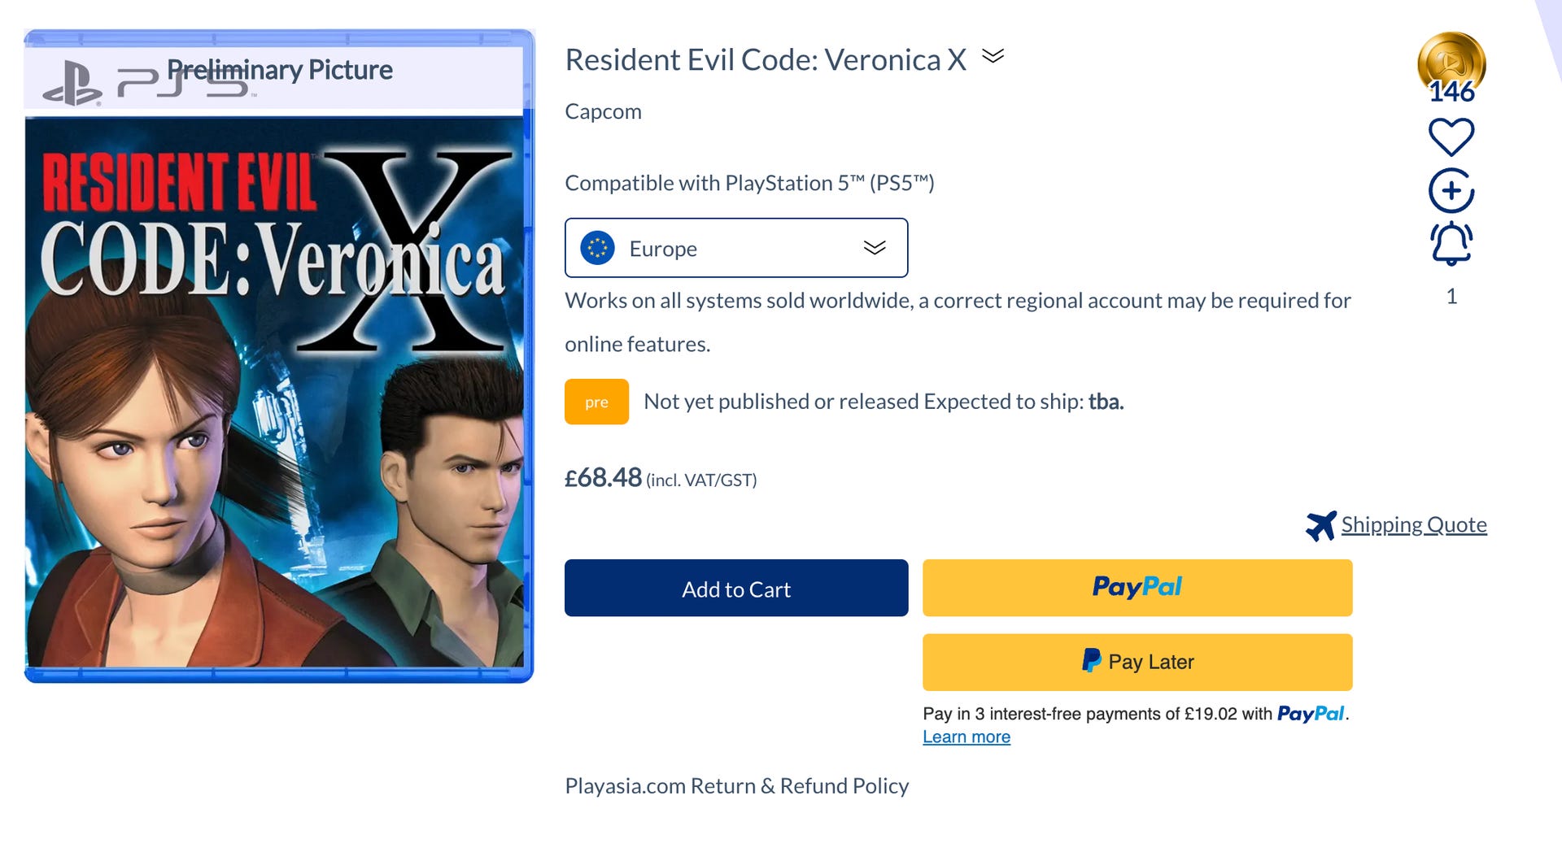Expand the chevron next to product title

click(x=993, y=56)
